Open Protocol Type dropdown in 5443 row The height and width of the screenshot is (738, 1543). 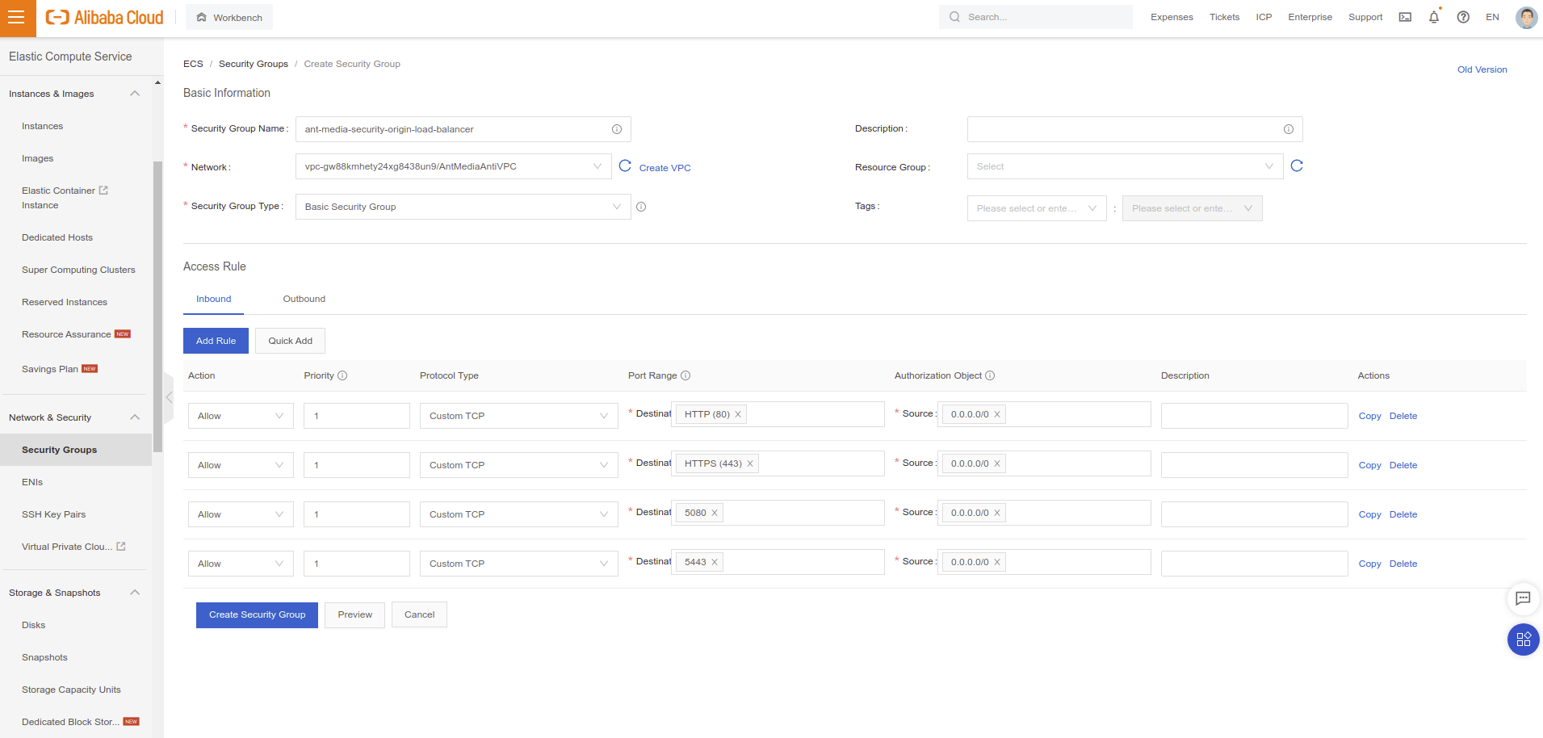tap(519, 564)
